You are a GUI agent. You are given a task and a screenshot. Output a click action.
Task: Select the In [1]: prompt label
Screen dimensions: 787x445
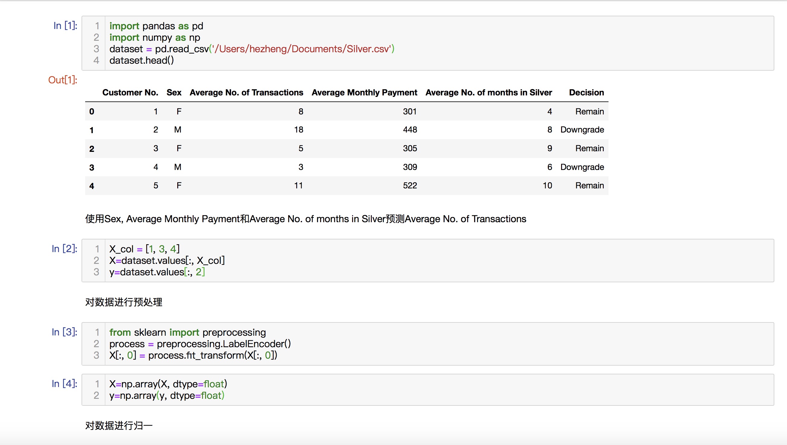click(x=65, y=26)
